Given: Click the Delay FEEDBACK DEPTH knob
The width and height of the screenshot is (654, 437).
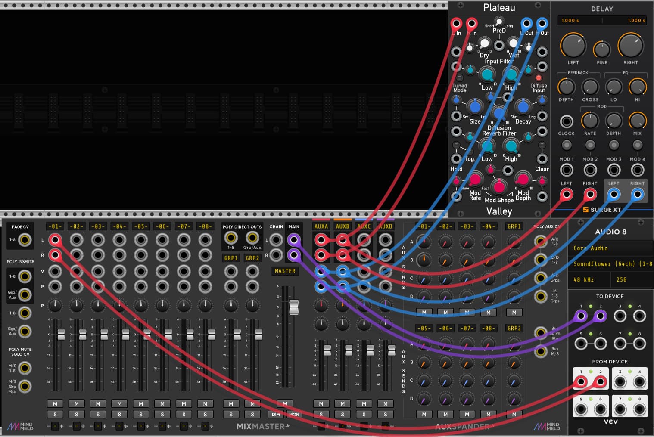Looking at the screenshot, I should tap(566, 87).
